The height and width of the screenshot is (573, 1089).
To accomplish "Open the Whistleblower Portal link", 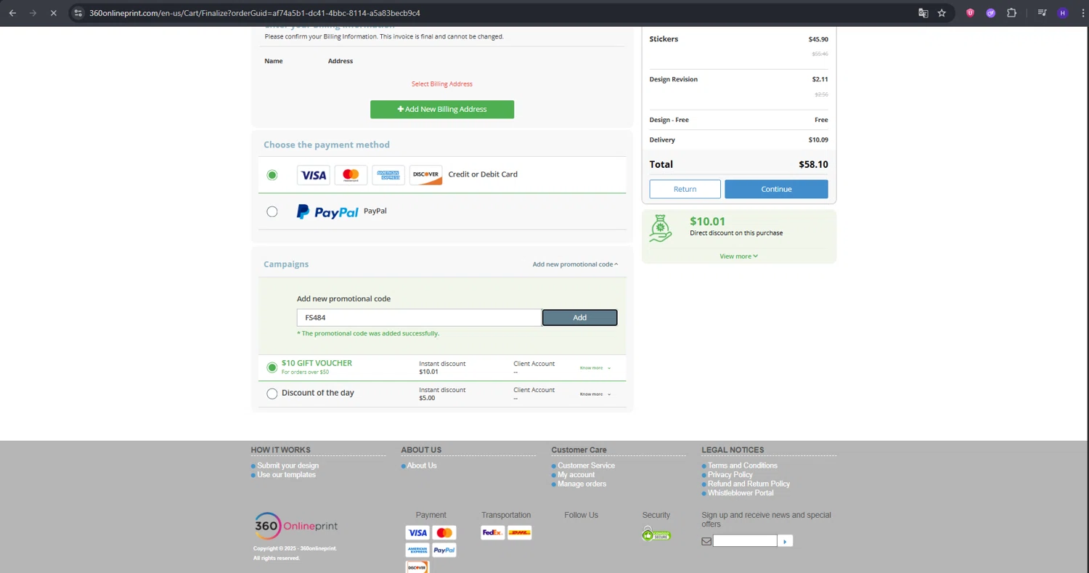I will (x=741, y=493).
